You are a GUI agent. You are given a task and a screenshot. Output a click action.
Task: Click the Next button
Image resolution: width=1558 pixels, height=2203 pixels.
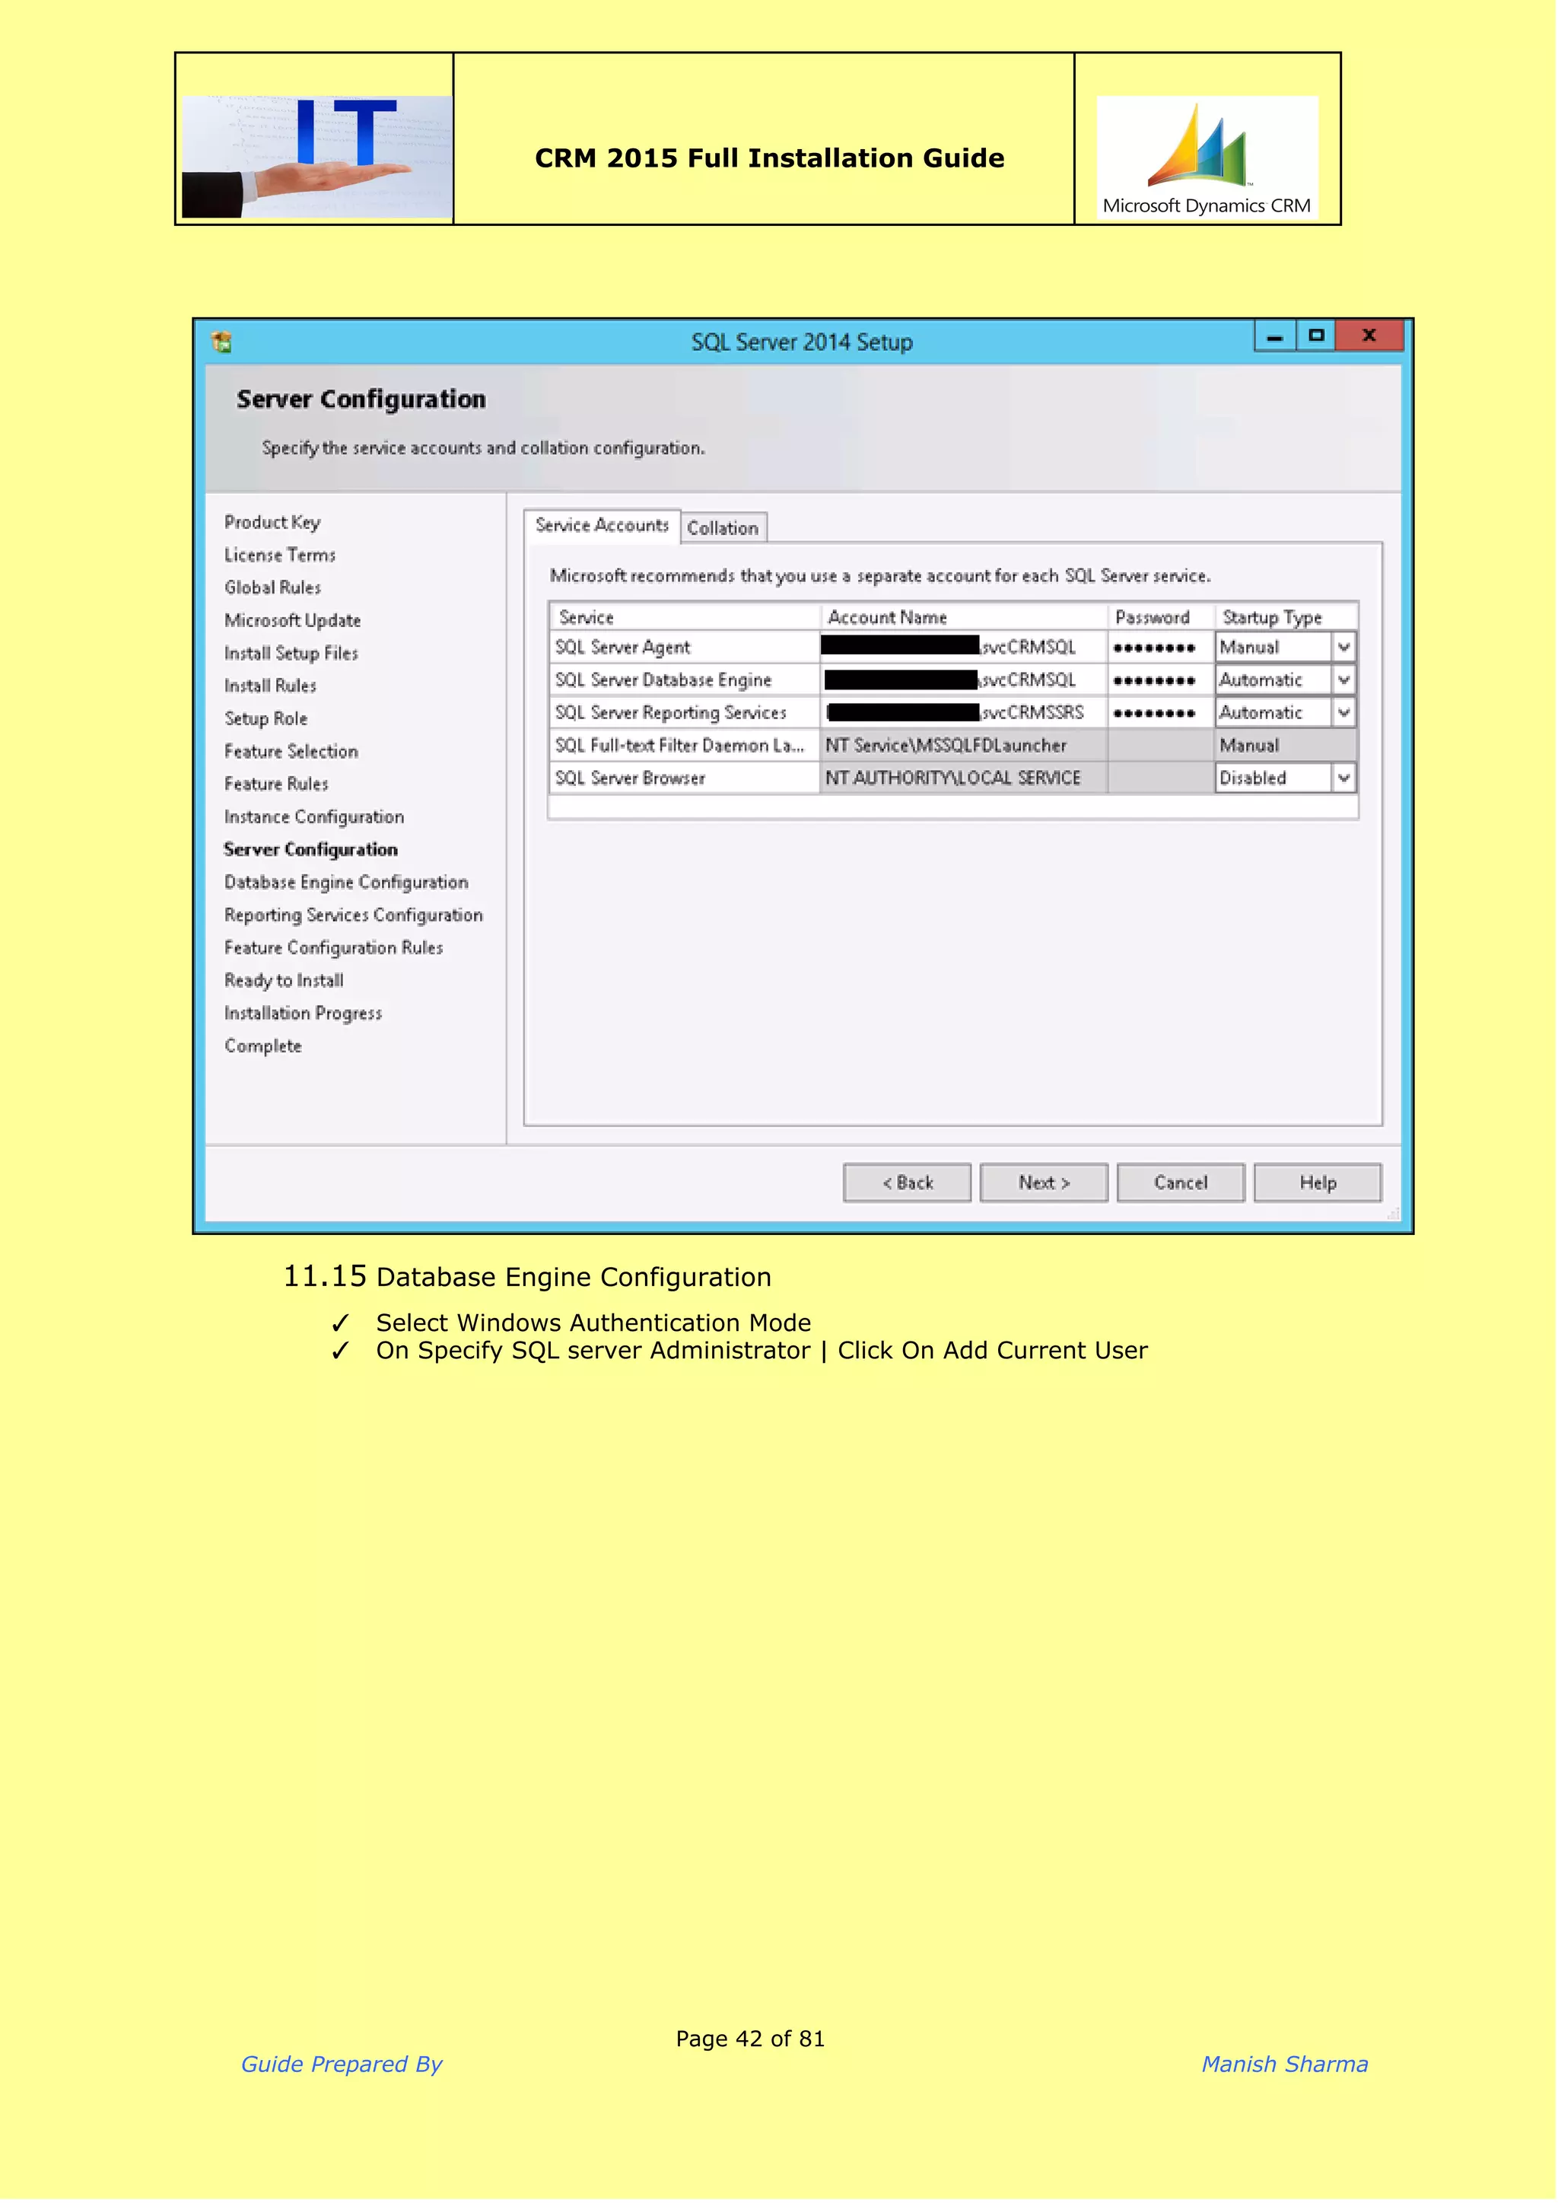[1044, 1183]
